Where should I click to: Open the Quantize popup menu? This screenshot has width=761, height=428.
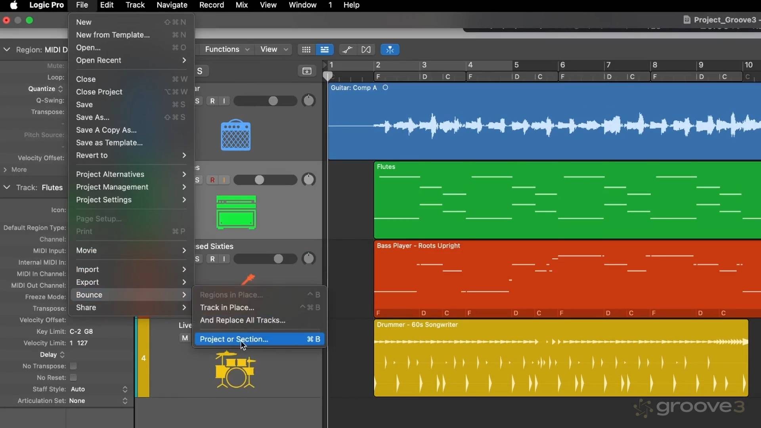pos(45,89)
